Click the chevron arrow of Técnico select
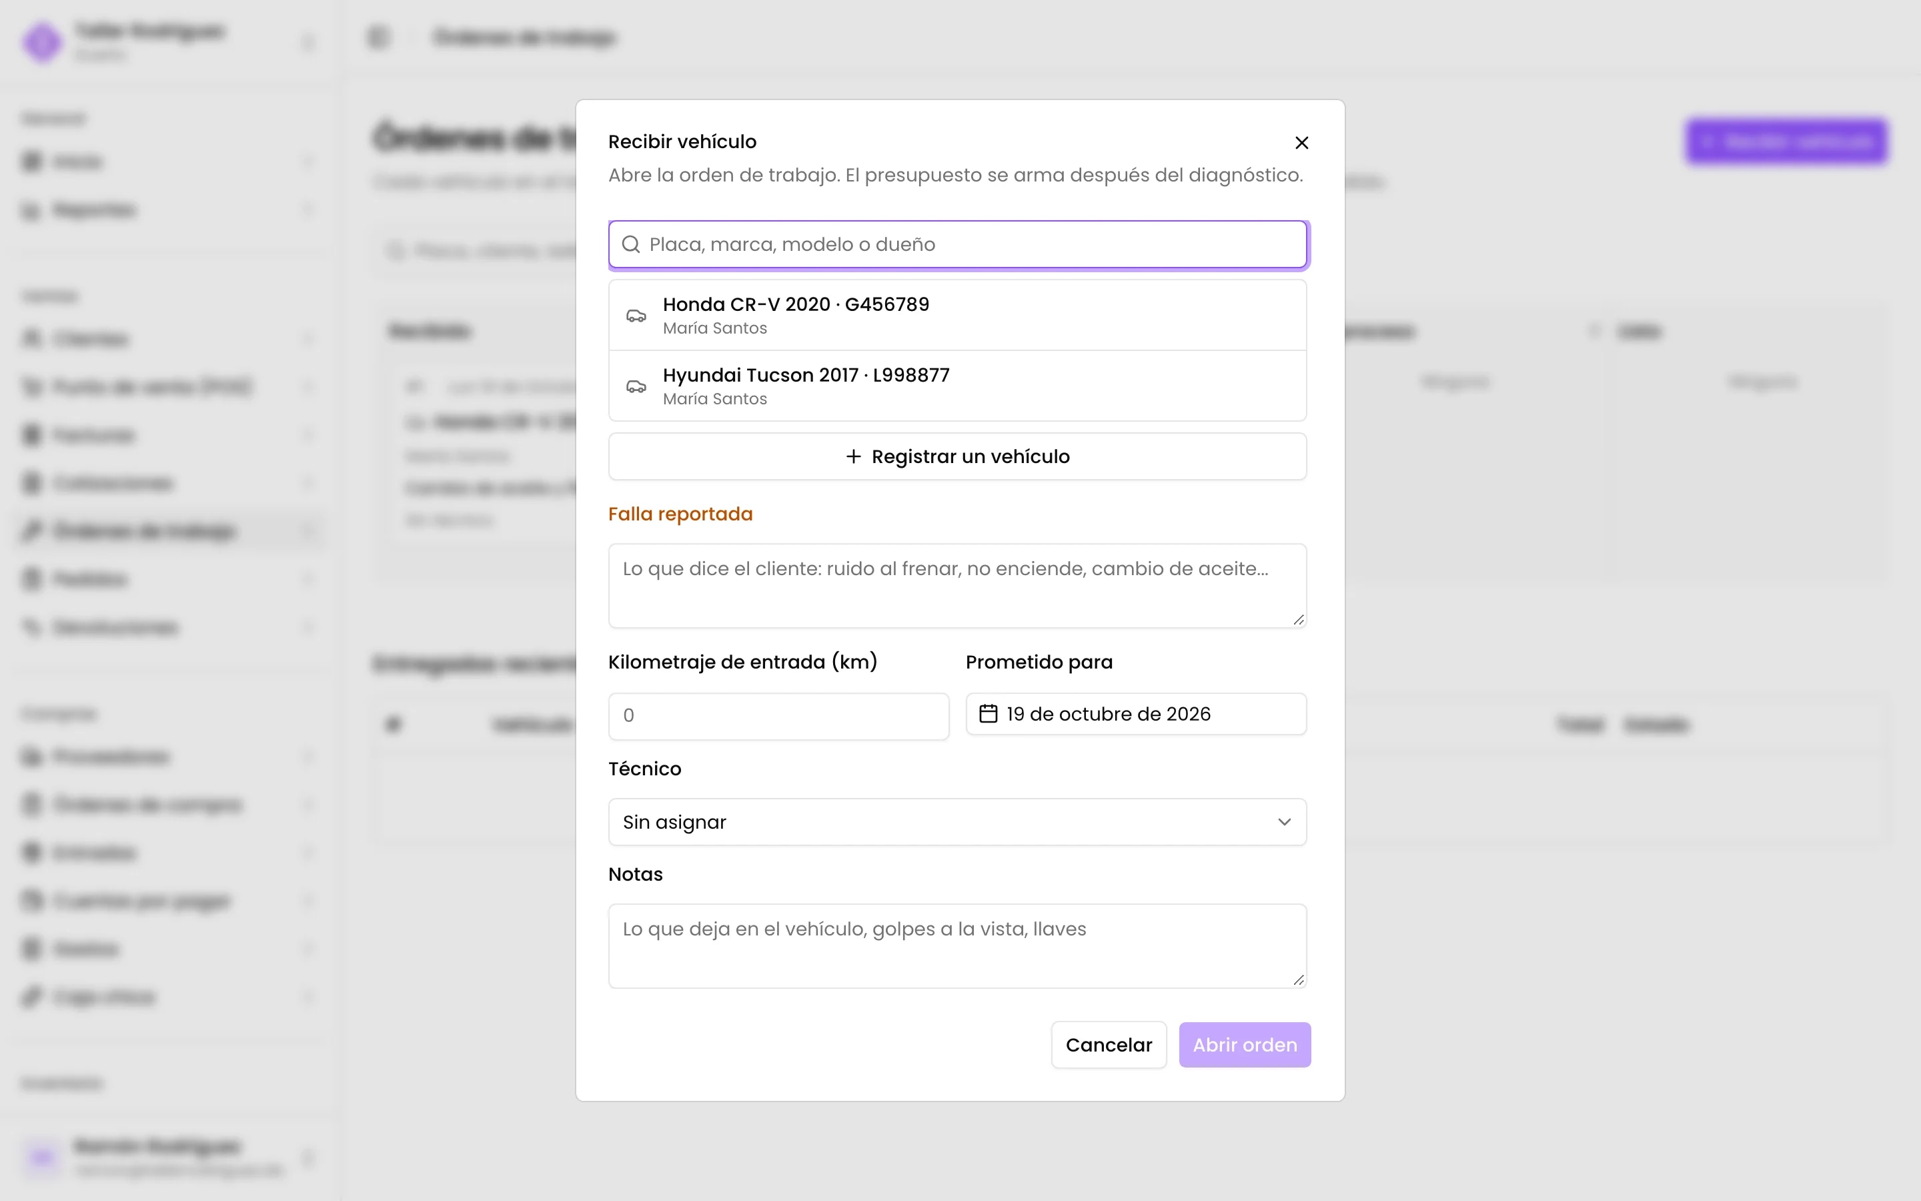1921x1201 pixels. [x=1285, y=822]
